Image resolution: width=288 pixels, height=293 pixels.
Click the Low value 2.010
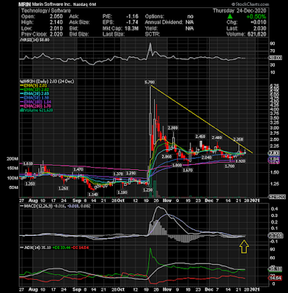[56, 29]
